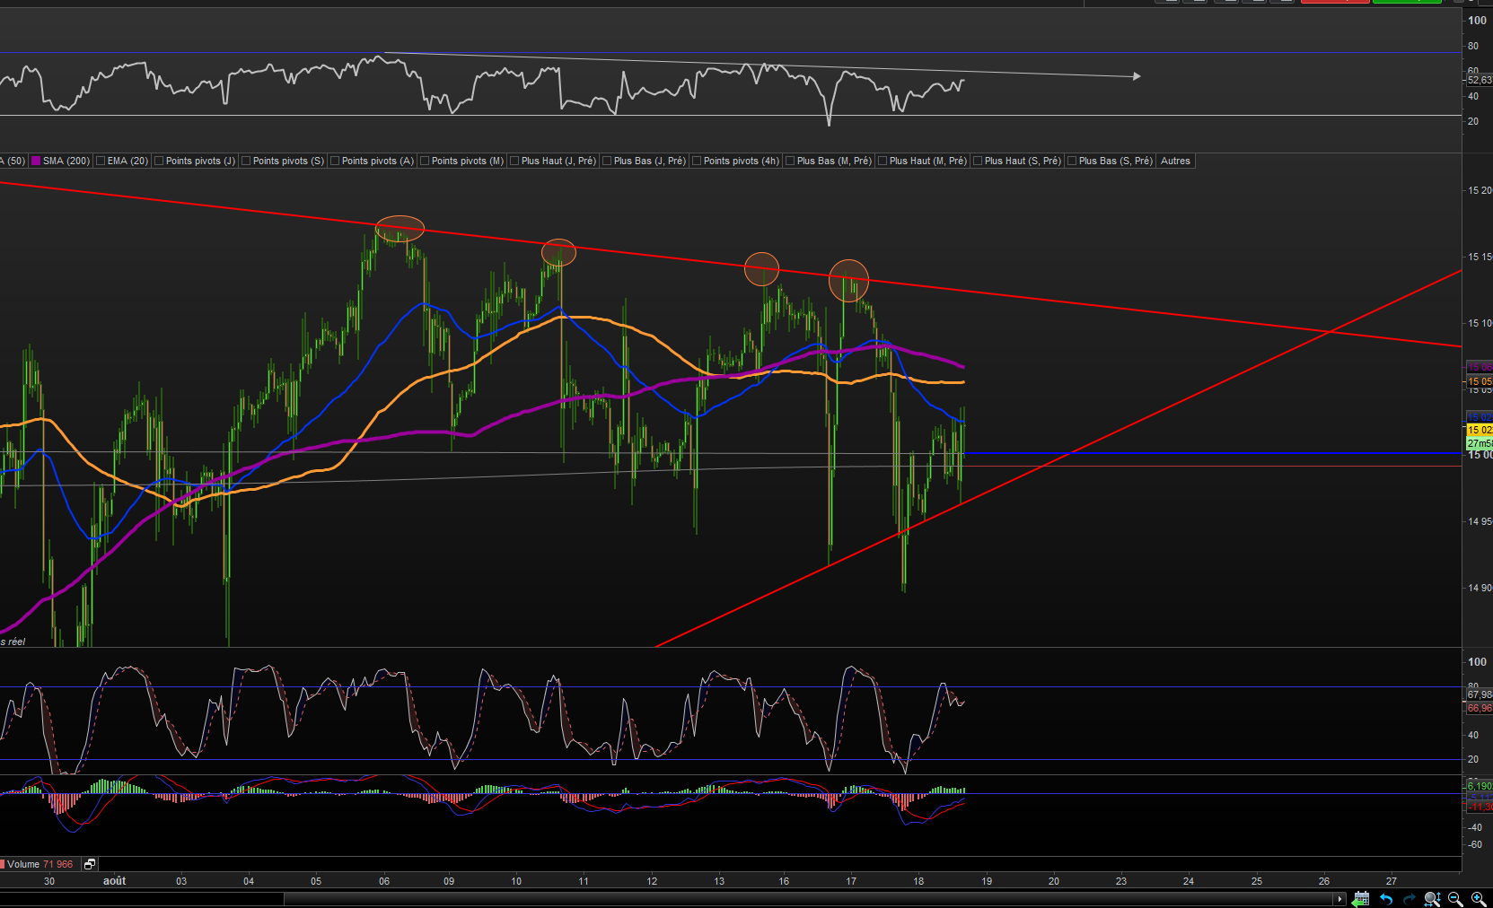
Task: Click the restore-panel icon beside Volume
Action: 90,864
